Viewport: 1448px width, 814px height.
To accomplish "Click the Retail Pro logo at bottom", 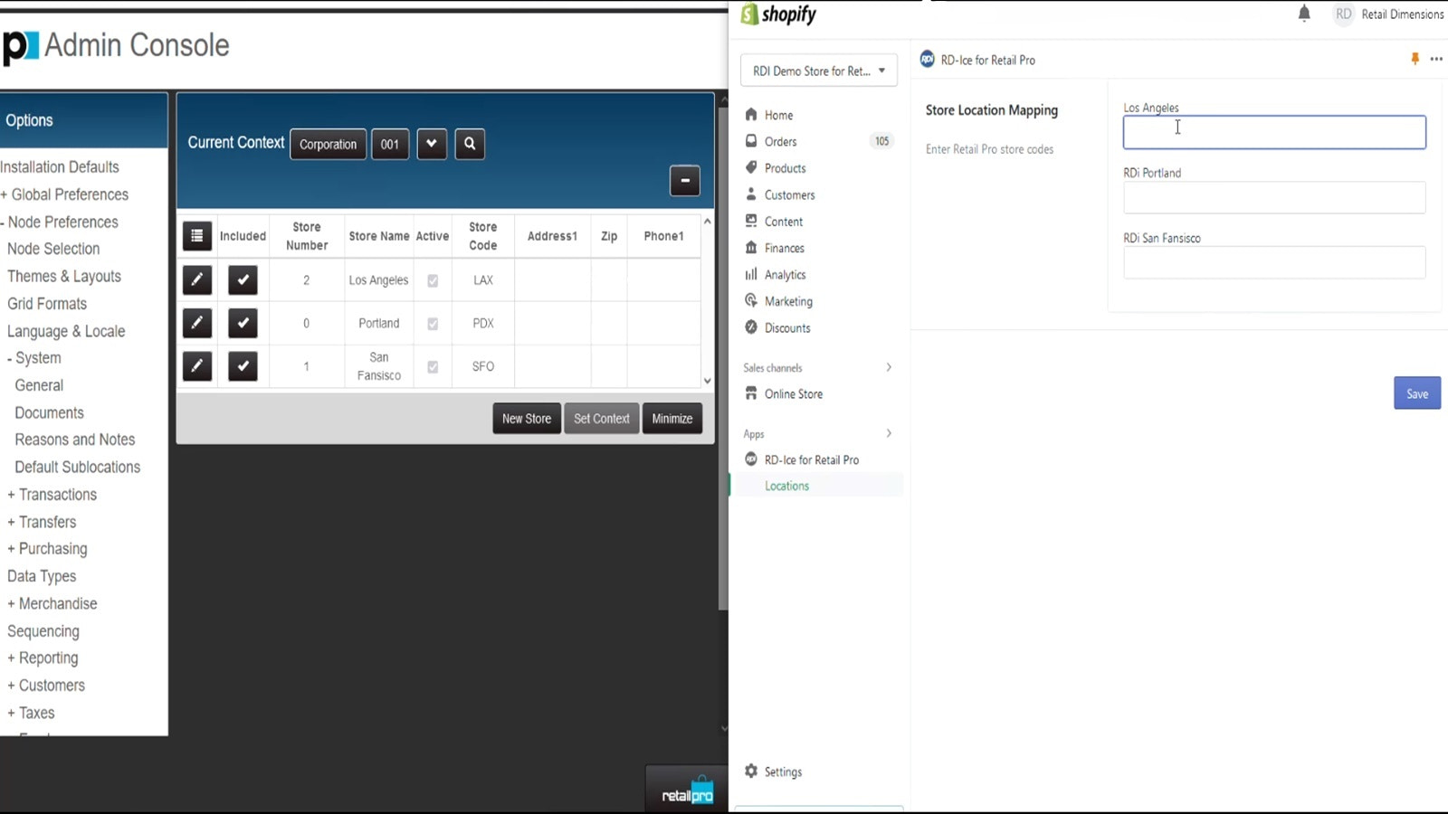I will click(x=688, y=791).
